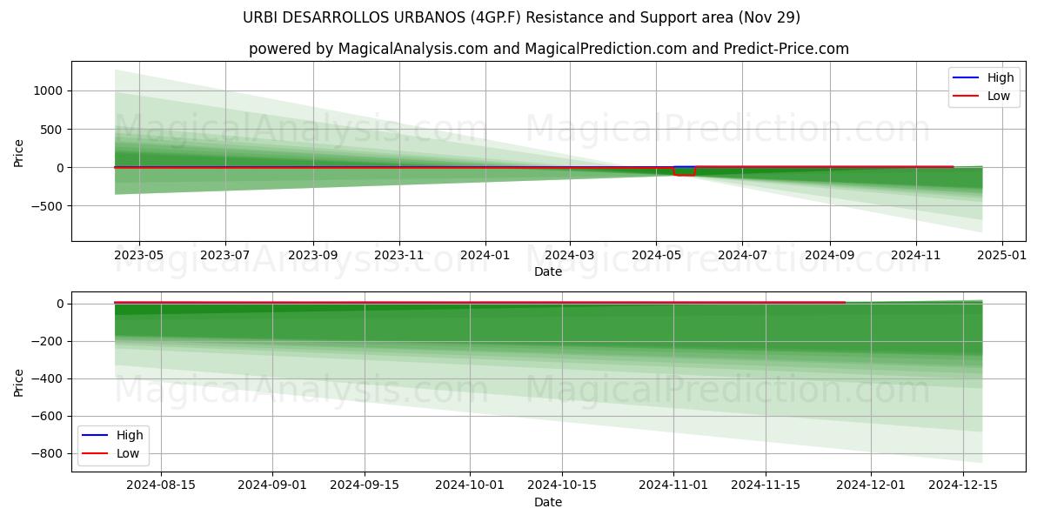Click the top chart 'Date' axis label
1044x522 pixels.
tap(548, 271)
